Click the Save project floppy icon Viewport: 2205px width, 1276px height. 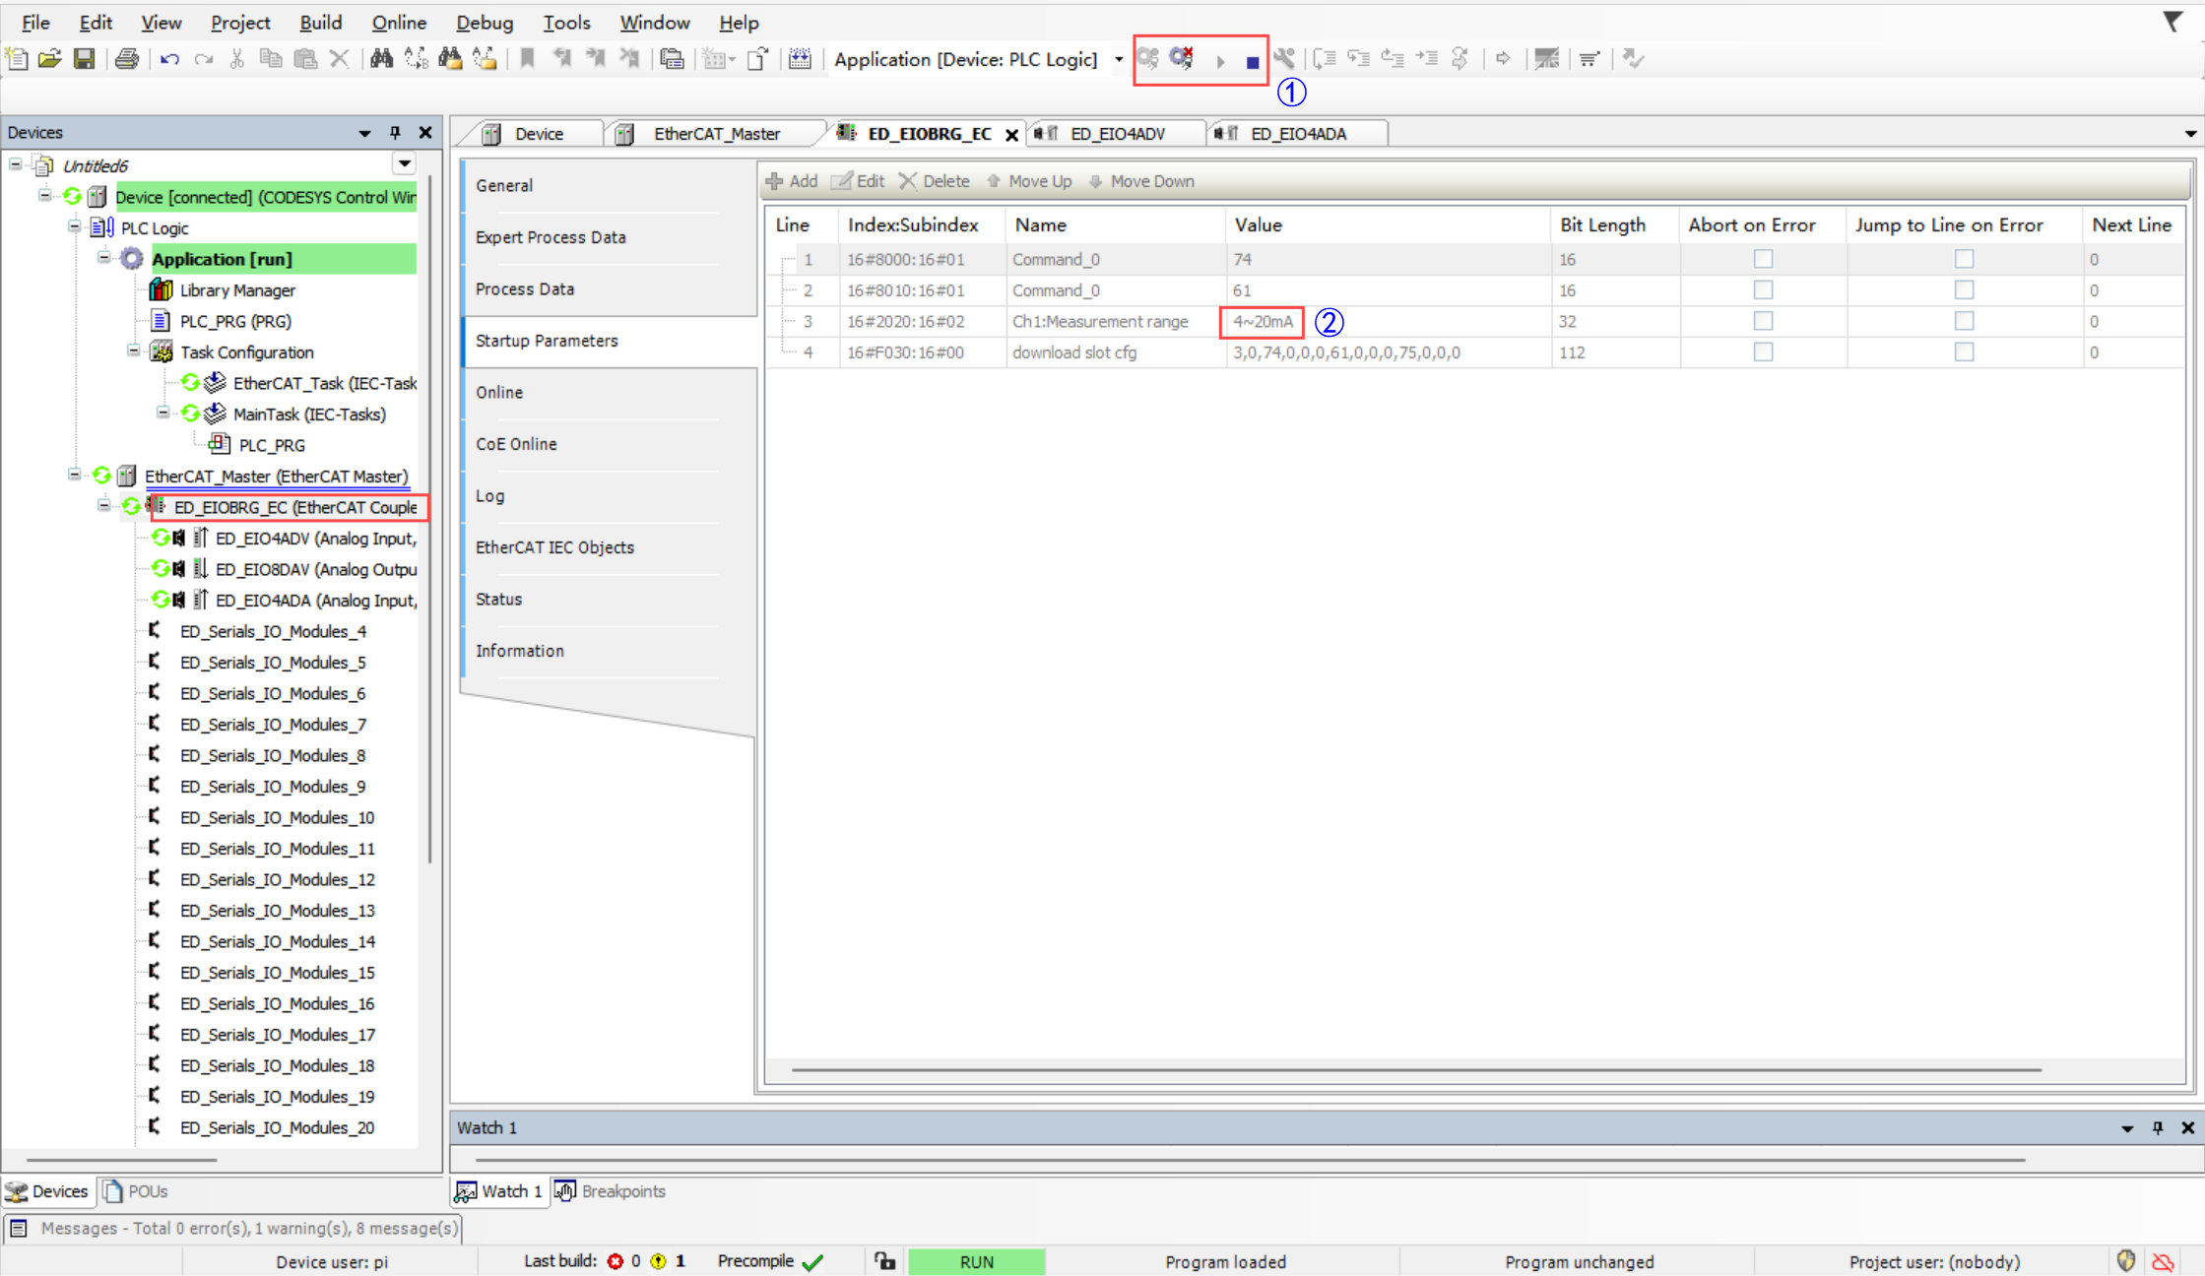pyautogui.click(x=85, y=59)
